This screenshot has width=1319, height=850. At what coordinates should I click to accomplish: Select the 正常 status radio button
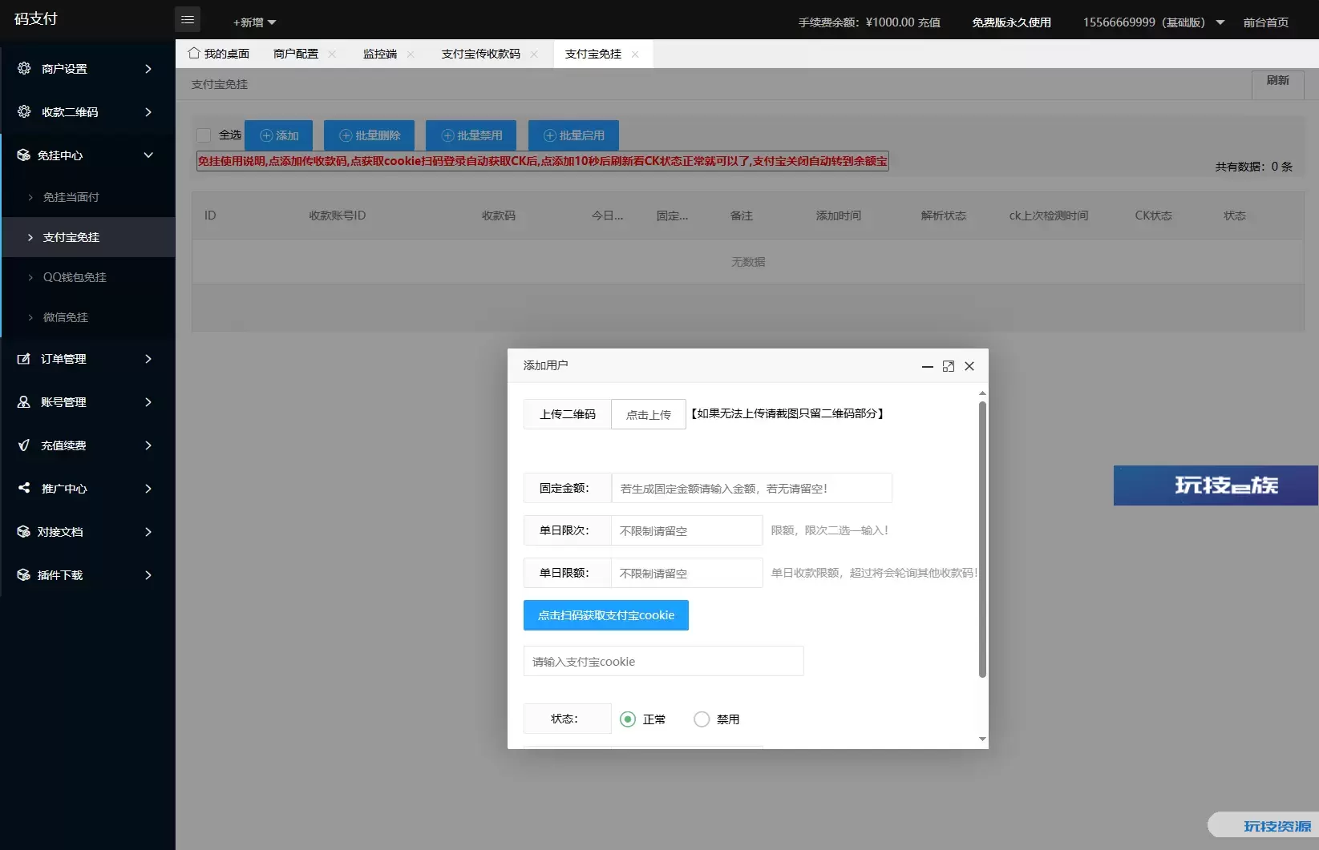point(628,719)
